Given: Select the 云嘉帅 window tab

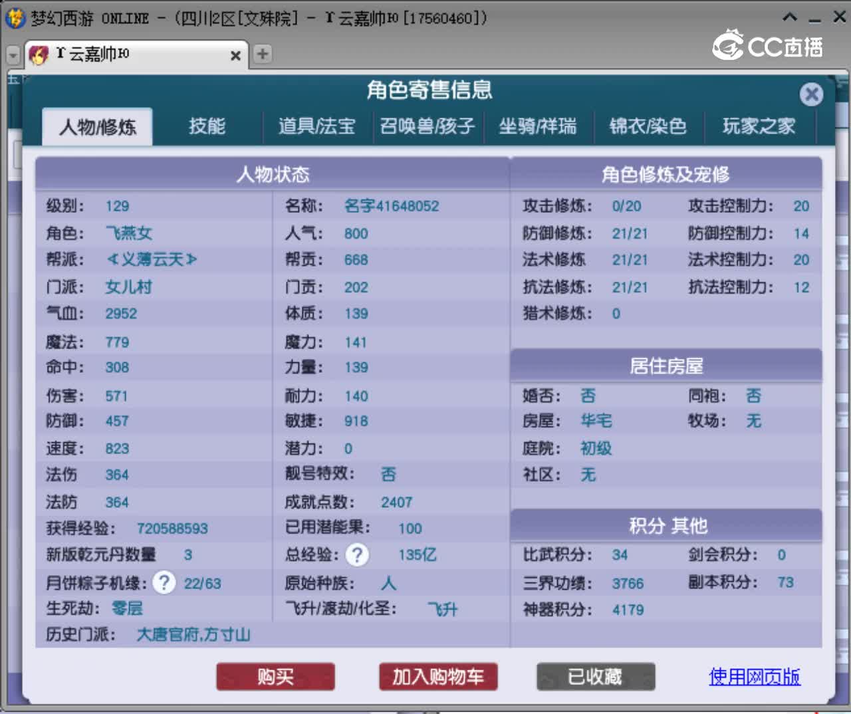Looking at the screenshot, I should click(x=136, y=55).
